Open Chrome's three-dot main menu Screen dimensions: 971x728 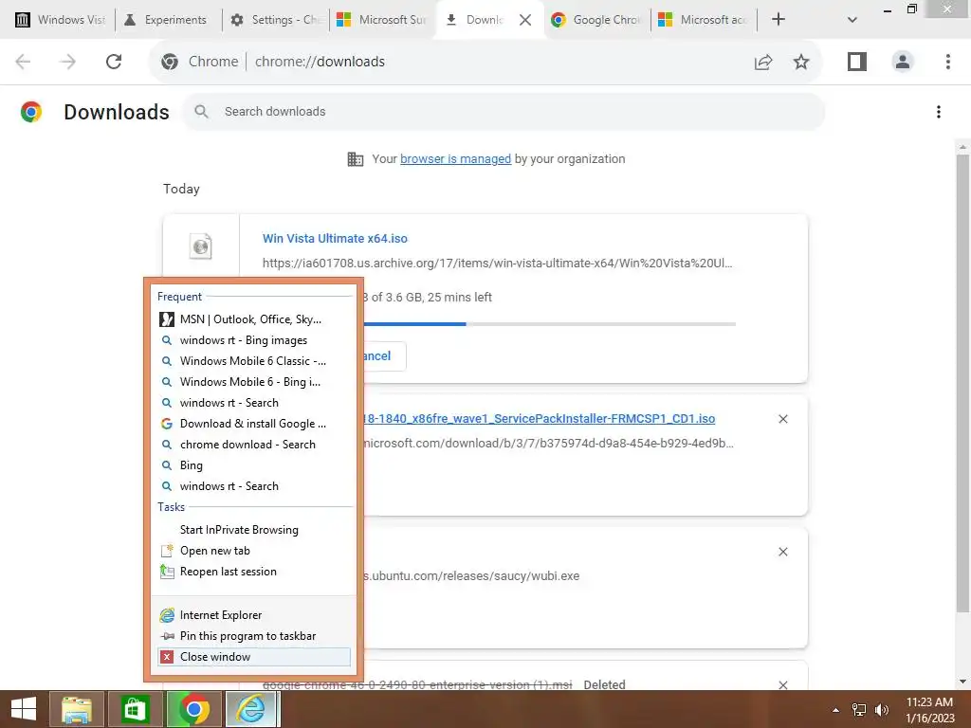coord(948,62)
